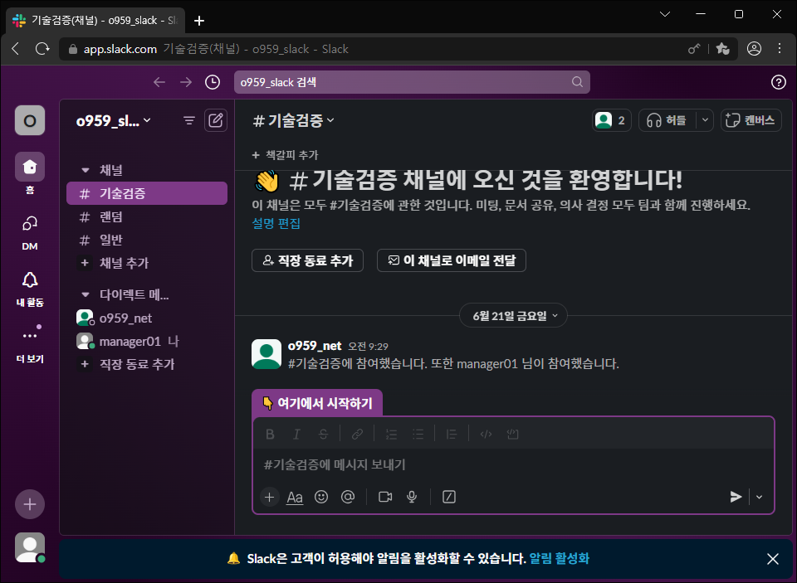The height and width of the screenshot is (583, 797).
Task: Click the round plus create button
Action: [30, 504]
